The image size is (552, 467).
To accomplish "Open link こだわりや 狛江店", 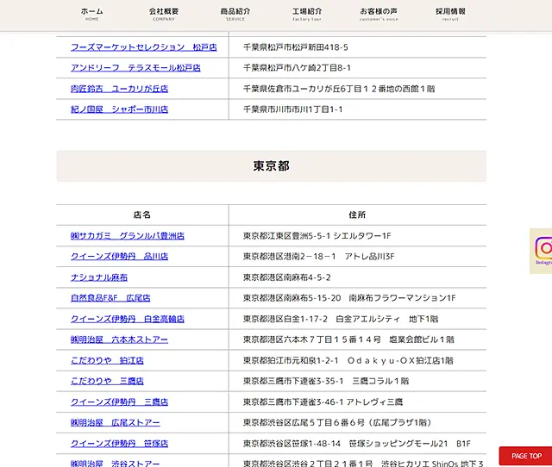I will 107,360.
